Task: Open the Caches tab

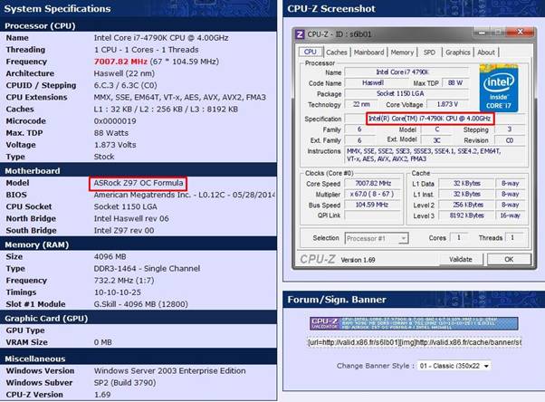Action: [x=337, y=53]
